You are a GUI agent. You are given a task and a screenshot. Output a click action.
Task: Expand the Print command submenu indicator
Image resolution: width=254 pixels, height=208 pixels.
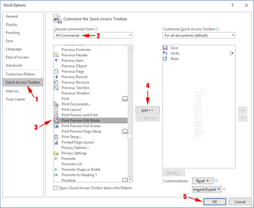pos(125,99)
